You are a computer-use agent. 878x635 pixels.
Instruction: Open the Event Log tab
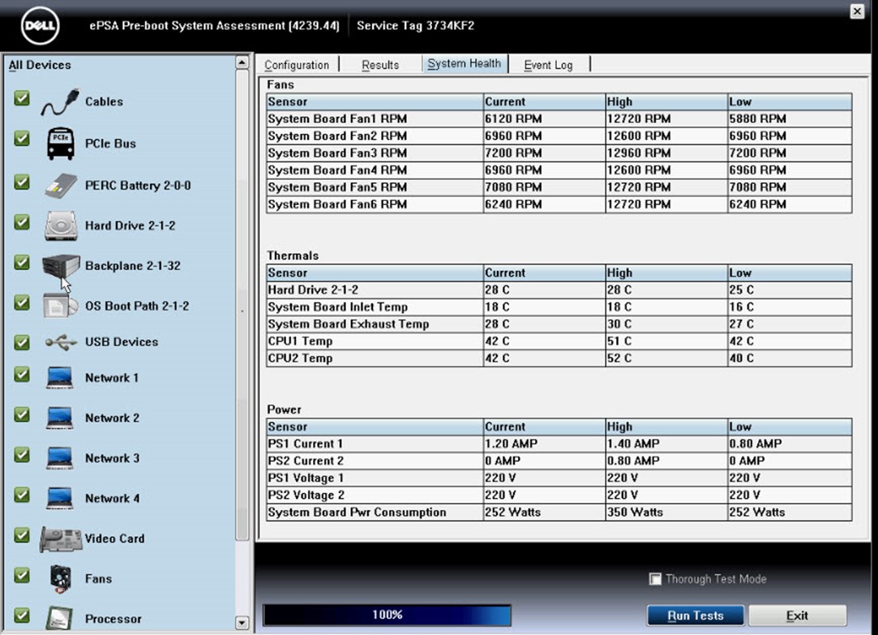[x=548, y=65]
